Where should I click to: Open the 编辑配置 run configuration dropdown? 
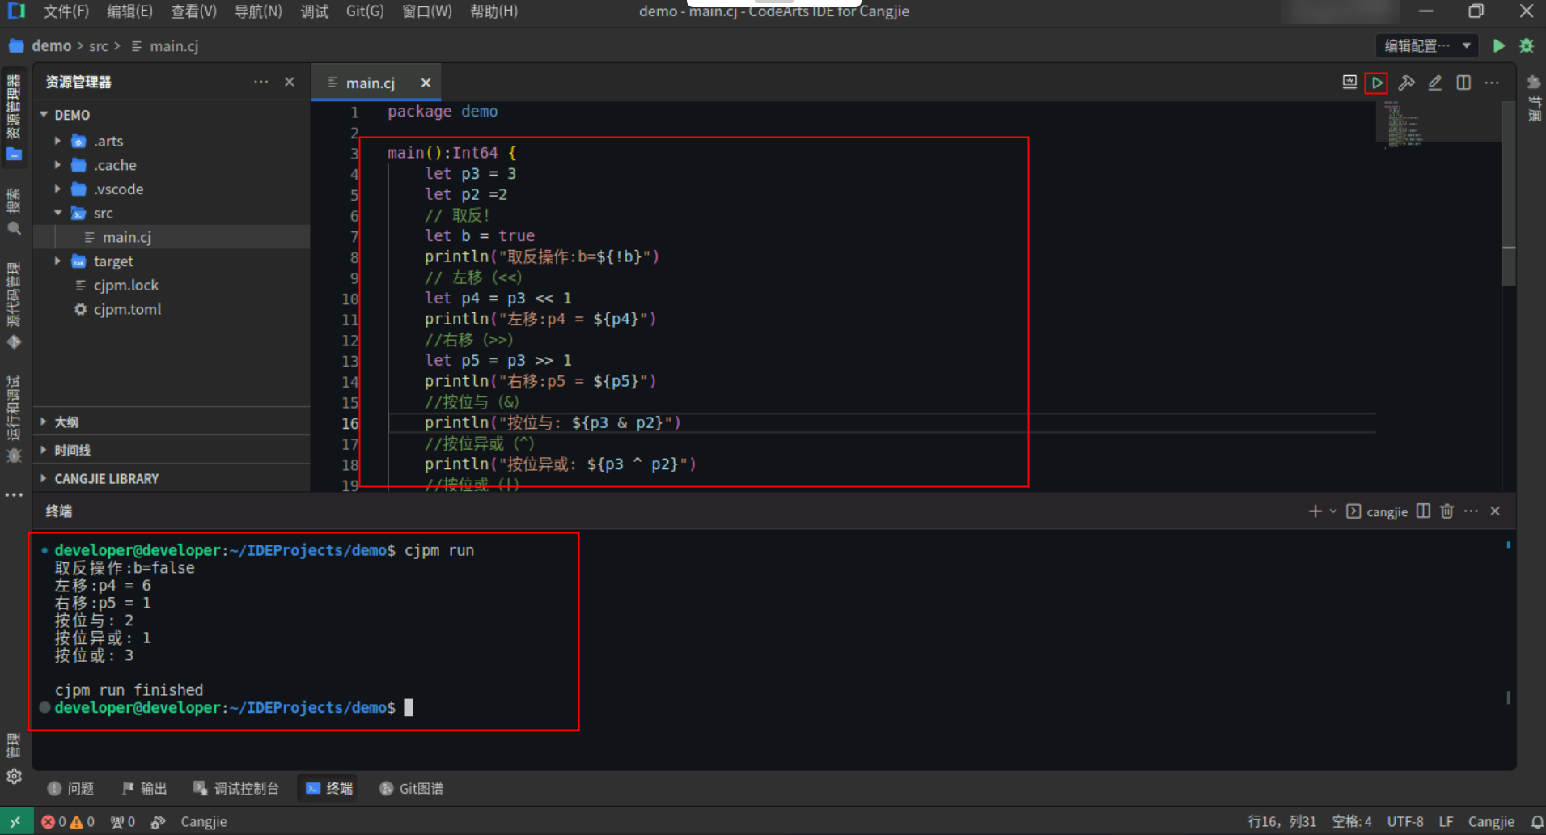pyautogui.click(x=1427, y=45)
